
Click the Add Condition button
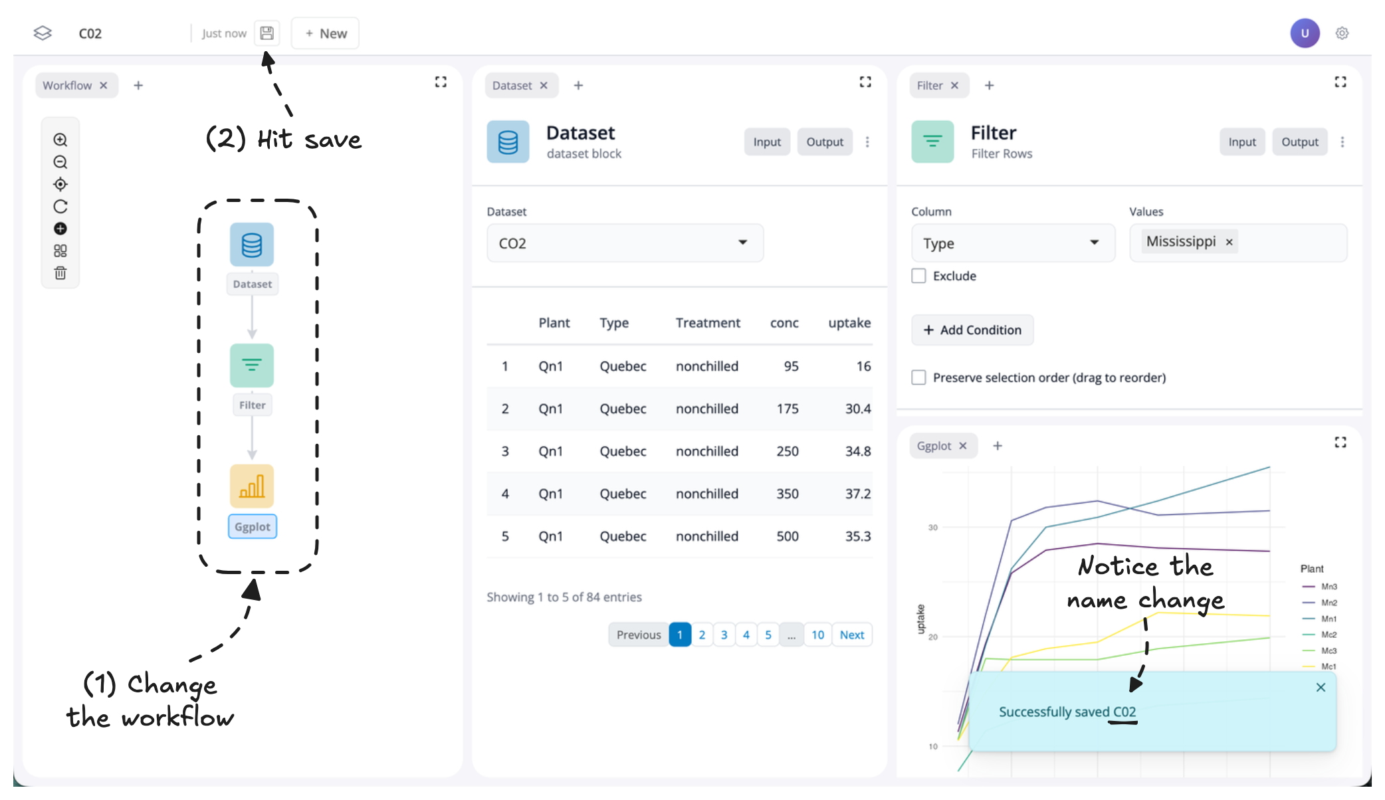coord(972,330)
